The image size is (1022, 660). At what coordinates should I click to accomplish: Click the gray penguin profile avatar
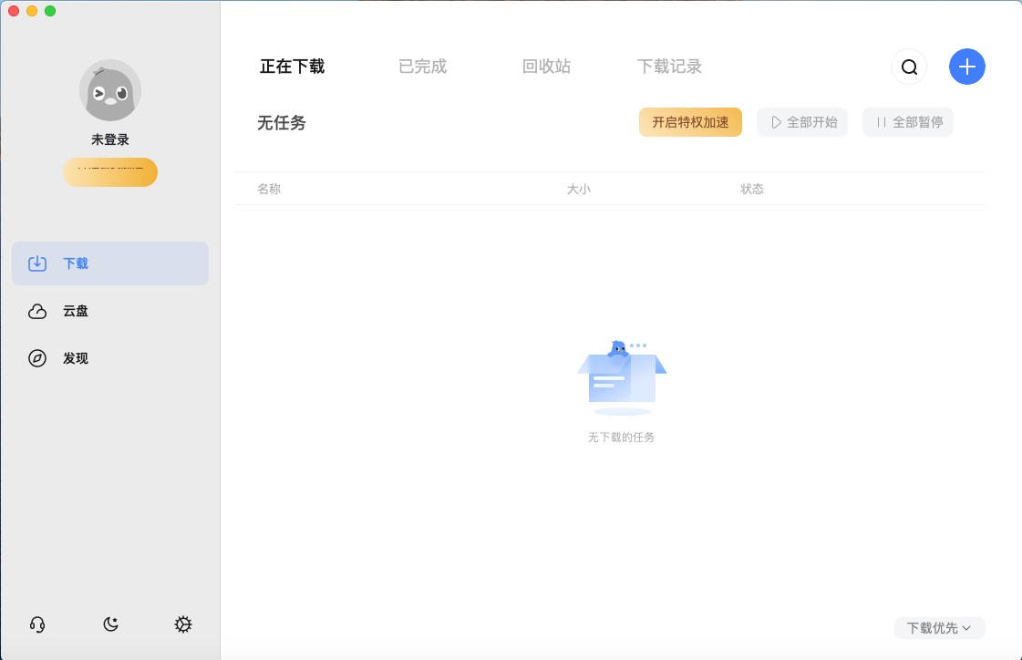click(110, 91)
